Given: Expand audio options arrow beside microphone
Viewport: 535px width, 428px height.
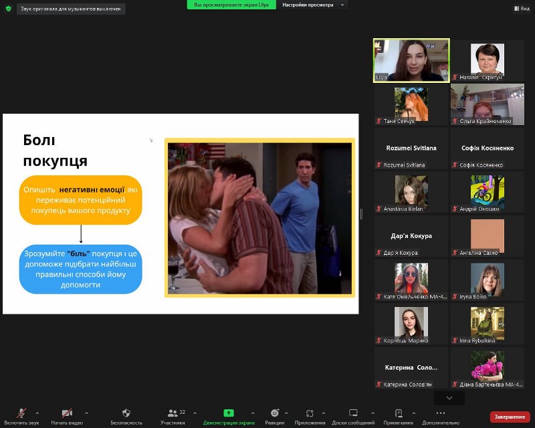Looking at the screenshot, I should [37, 413].
